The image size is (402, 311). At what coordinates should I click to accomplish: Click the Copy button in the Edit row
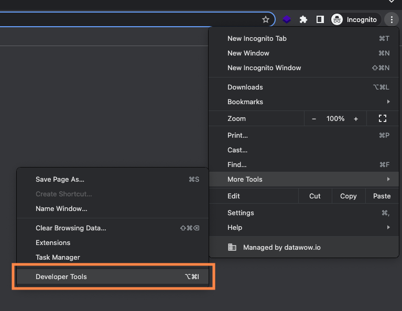pyautogui.click(x=349, y=196)
